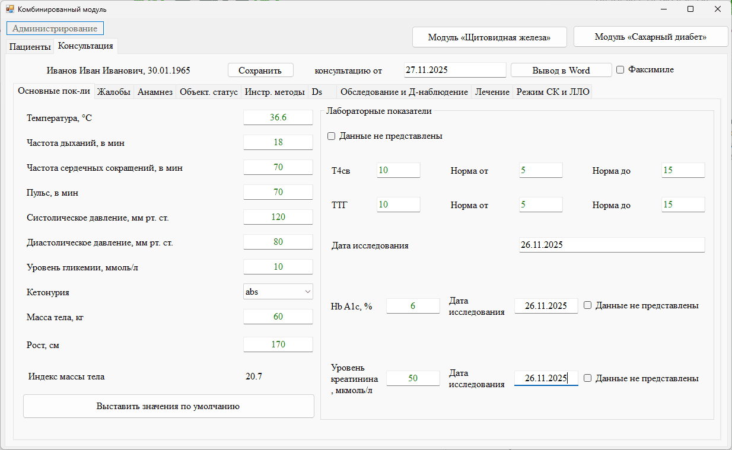
Task: Check Данные не представлены under Лабораторные показатели
Action: [332, 136]
